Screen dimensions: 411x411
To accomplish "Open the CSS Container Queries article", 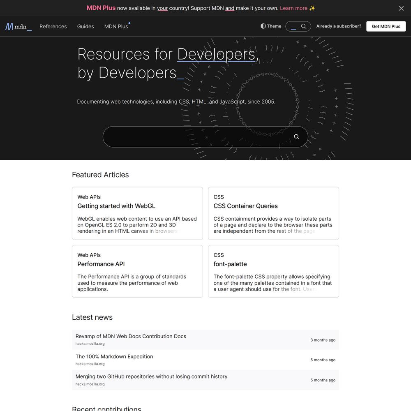I will click(x=245, y=206).
